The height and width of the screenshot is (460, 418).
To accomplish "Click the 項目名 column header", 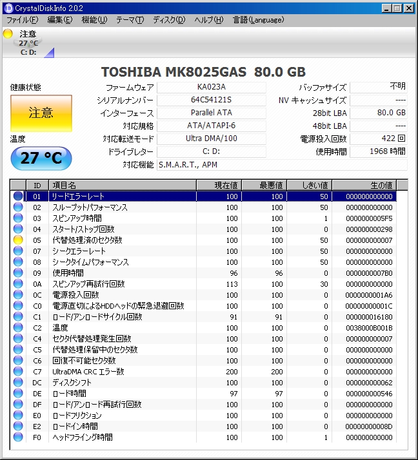I will pos(123,186).
